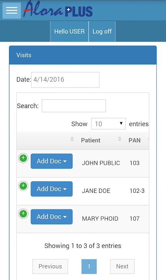Expand row details for JANE DOE
Viewport: 166px width, 280px height.
click(23, 186)
